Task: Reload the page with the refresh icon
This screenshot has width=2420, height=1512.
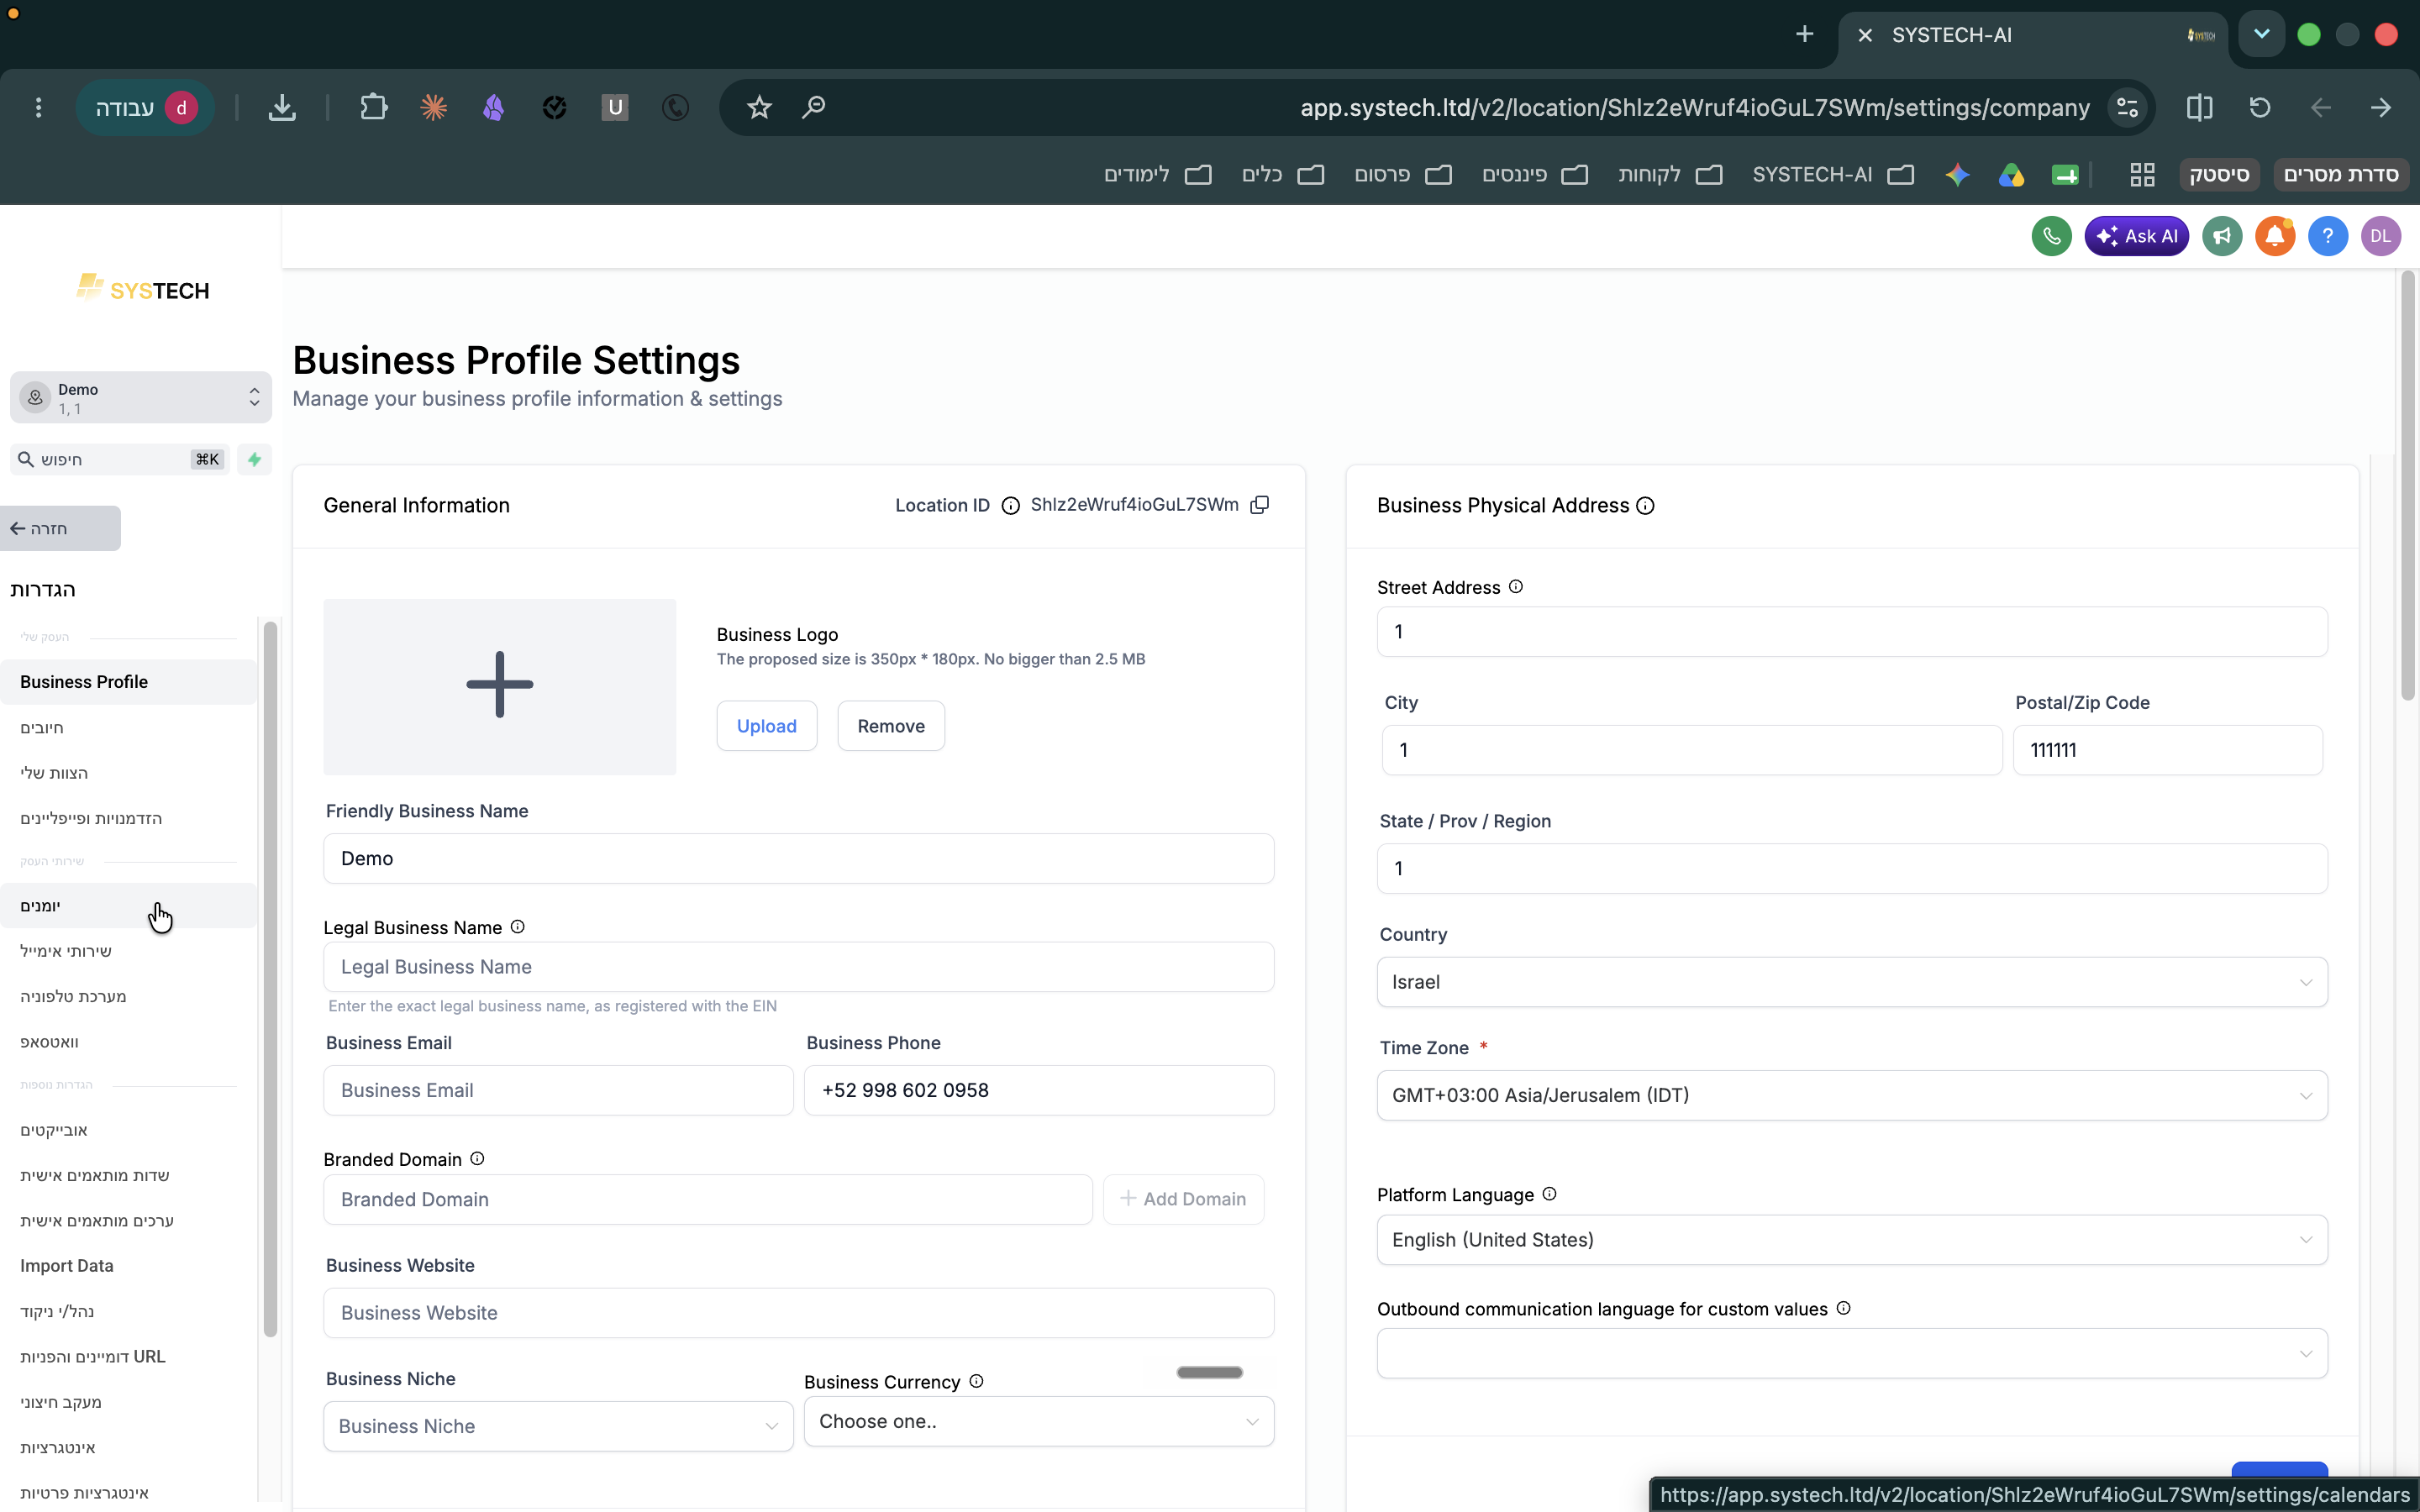Action: click(2260, 107)
